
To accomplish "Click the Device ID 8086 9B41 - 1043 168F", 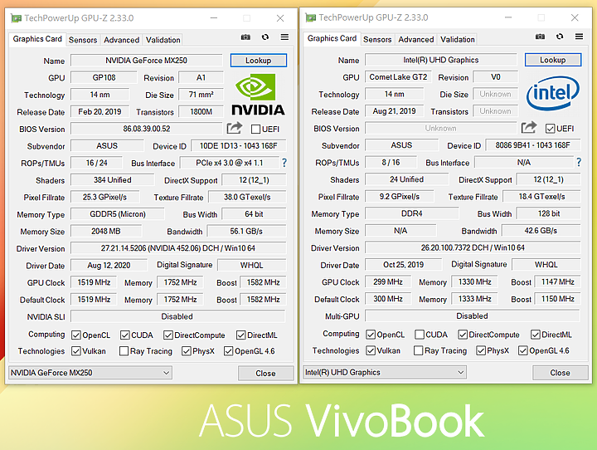I will pos(533,145).
